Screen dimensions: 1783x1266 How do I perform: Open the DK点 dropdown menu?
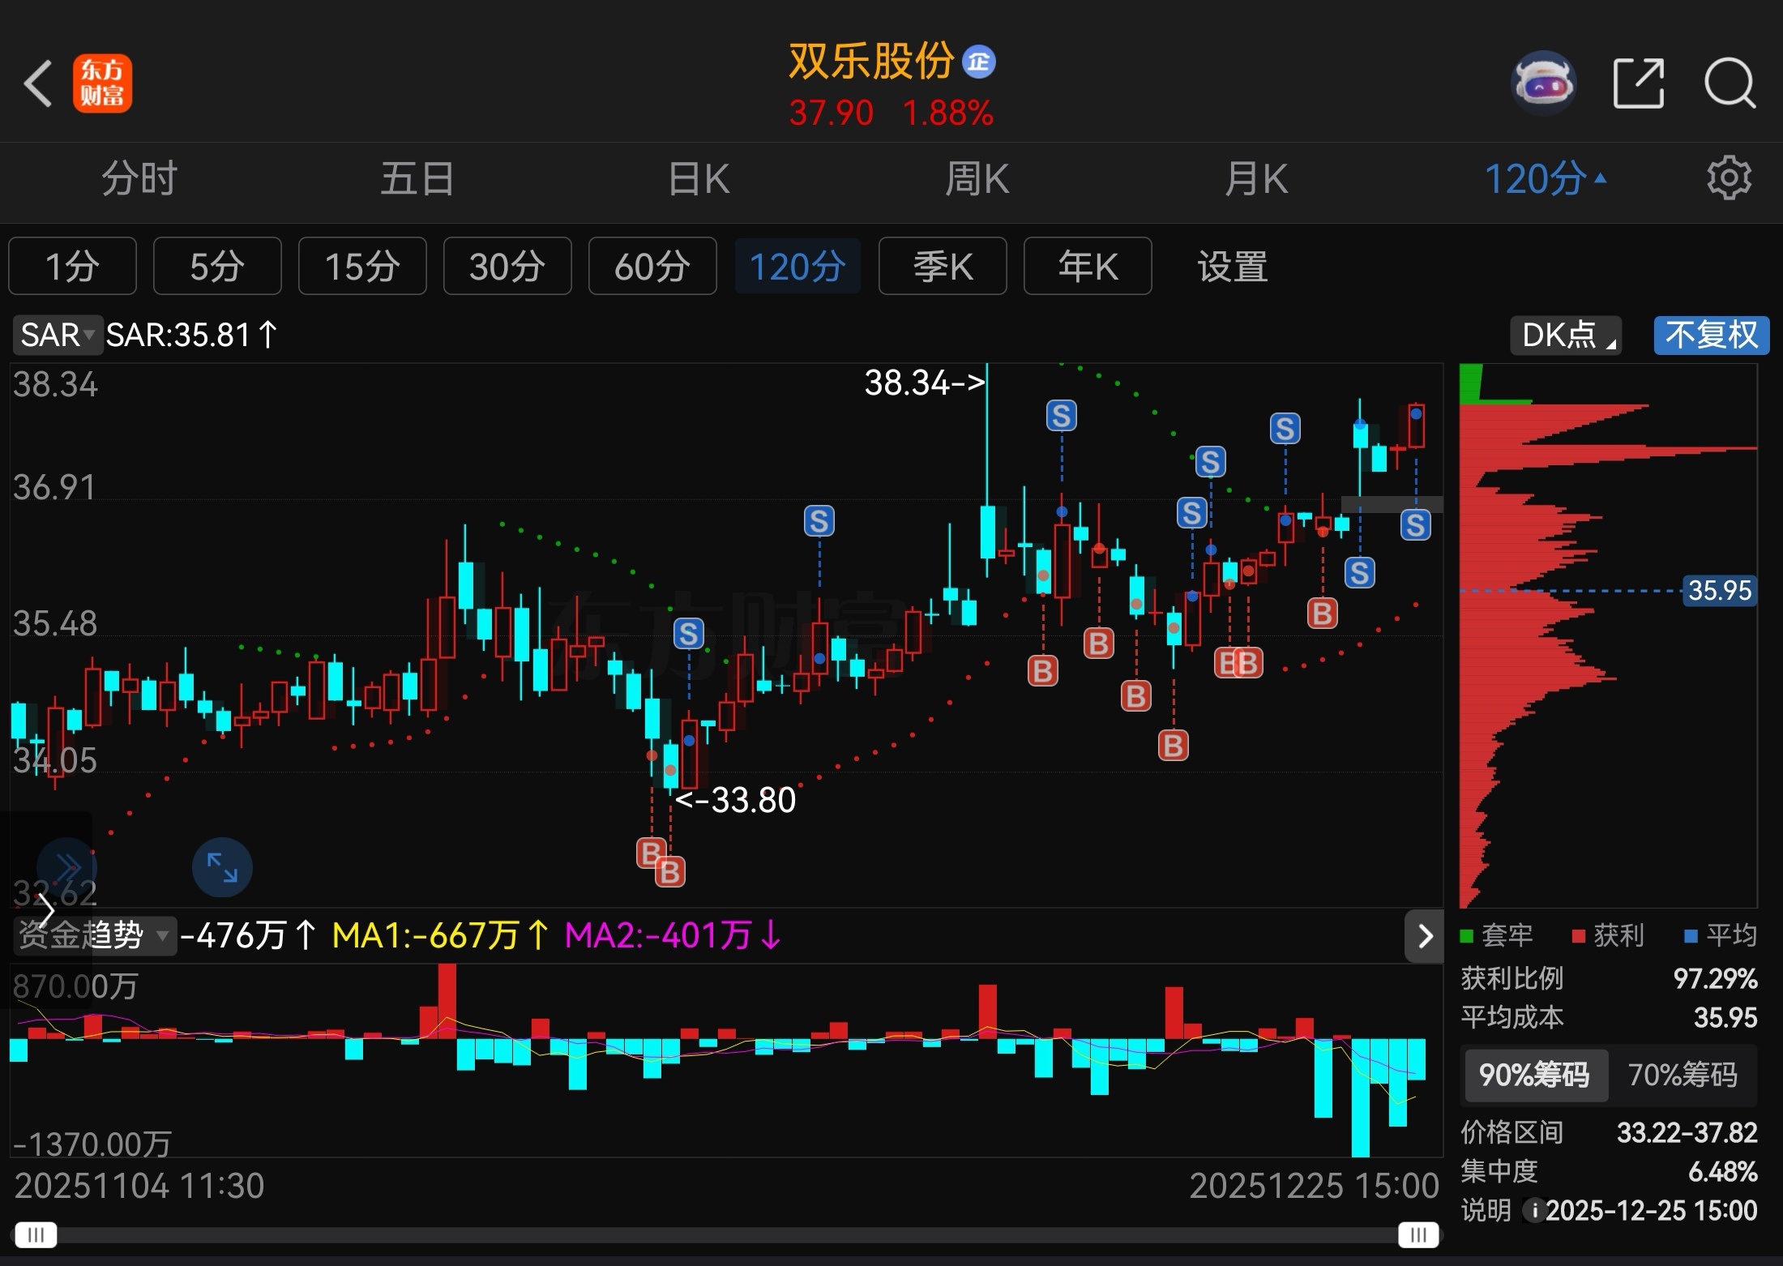tap(1565, 335)
